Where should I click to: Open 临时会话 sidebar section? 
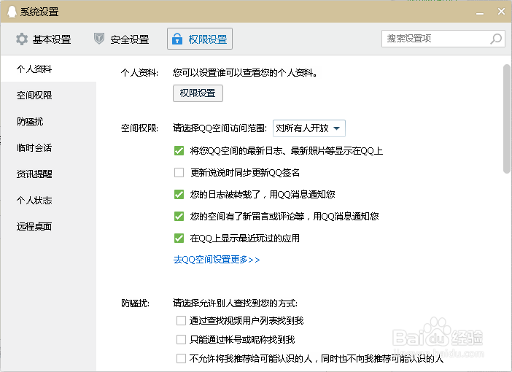[x=48, y=147]
